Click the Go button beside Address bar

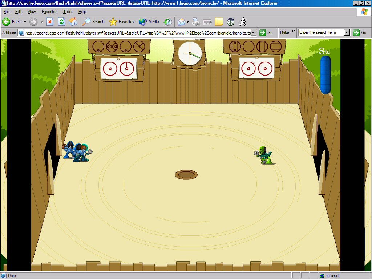[266, 33]
